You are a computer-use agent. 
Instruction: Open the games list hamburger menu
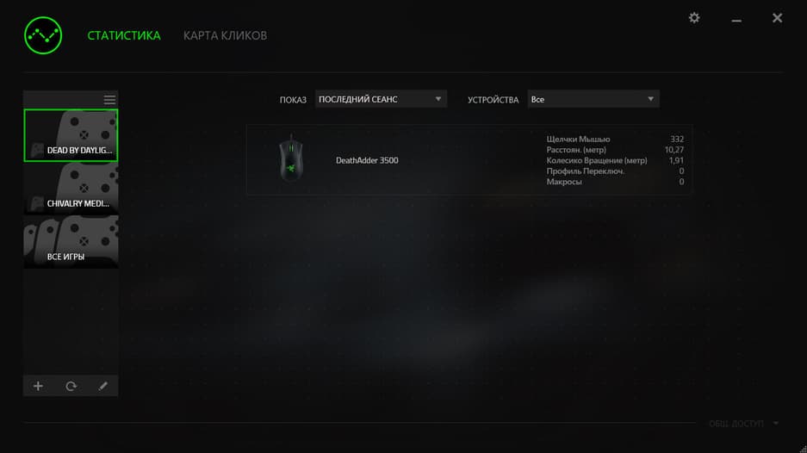[x=109, y=100]
